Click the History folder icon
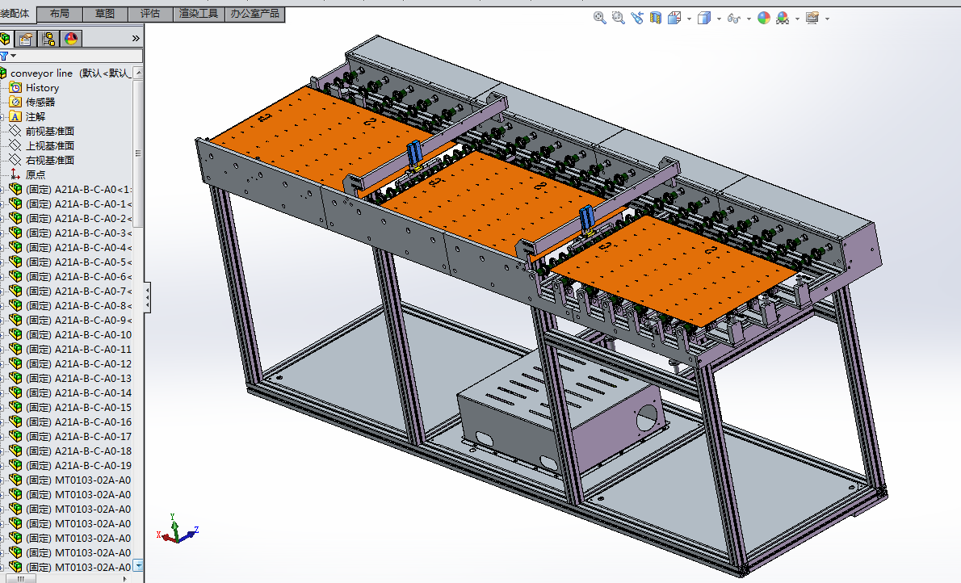The height and width of the screenshot is (583, 961). (x=15, y=88)
